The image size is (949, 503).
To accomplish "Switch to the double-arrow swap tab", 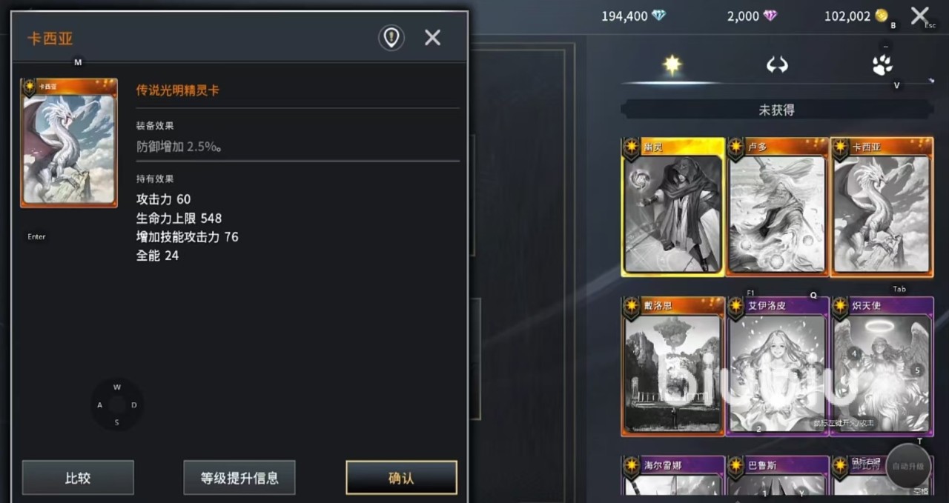I will coord(777,65).
